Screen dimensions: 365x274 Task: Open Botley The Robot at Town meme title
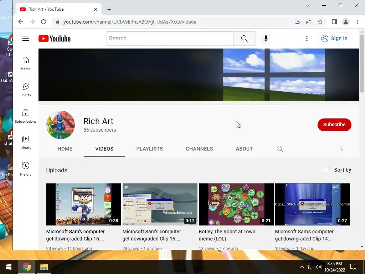pyautogui.click(x=227, y=235)
